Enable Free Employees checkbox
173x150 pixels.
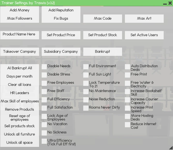tap(44, 83)
